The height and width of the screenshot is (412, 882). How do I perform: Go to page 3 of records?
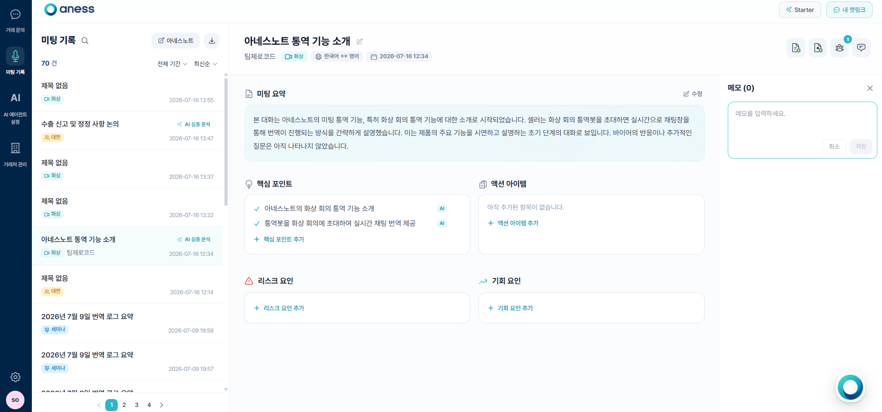(137, 405)
